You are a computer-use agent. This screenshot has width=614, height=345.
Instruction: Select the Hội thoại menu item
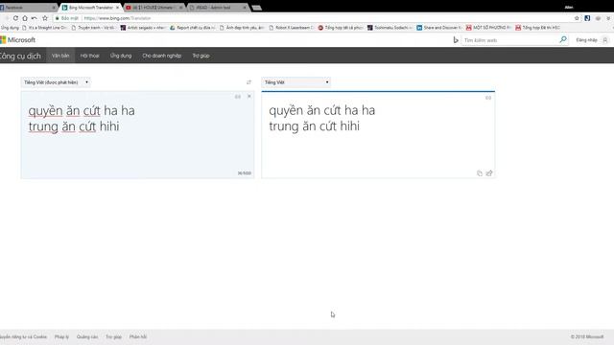pos(89,56)
